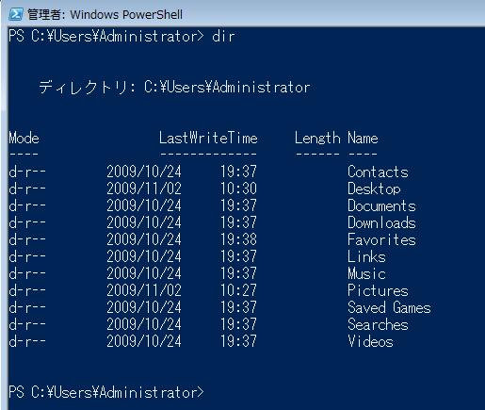Click the bottom PS command prompt line
This screenshot has height=410, width=485.
click(x=106, y=393)
